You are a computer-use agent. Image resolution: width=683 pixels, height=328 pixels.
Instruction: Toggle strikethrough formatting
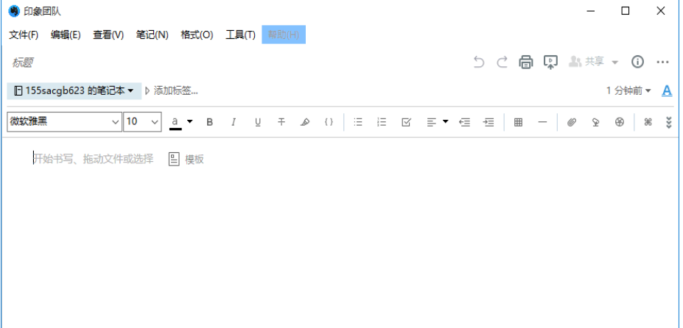[x=281, y=122]
